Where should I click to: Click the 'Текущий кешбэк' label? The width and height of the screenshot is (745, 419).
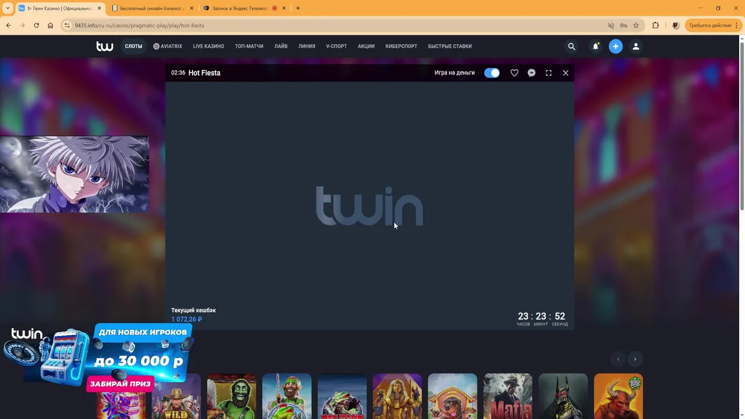(x=193, y=310)
